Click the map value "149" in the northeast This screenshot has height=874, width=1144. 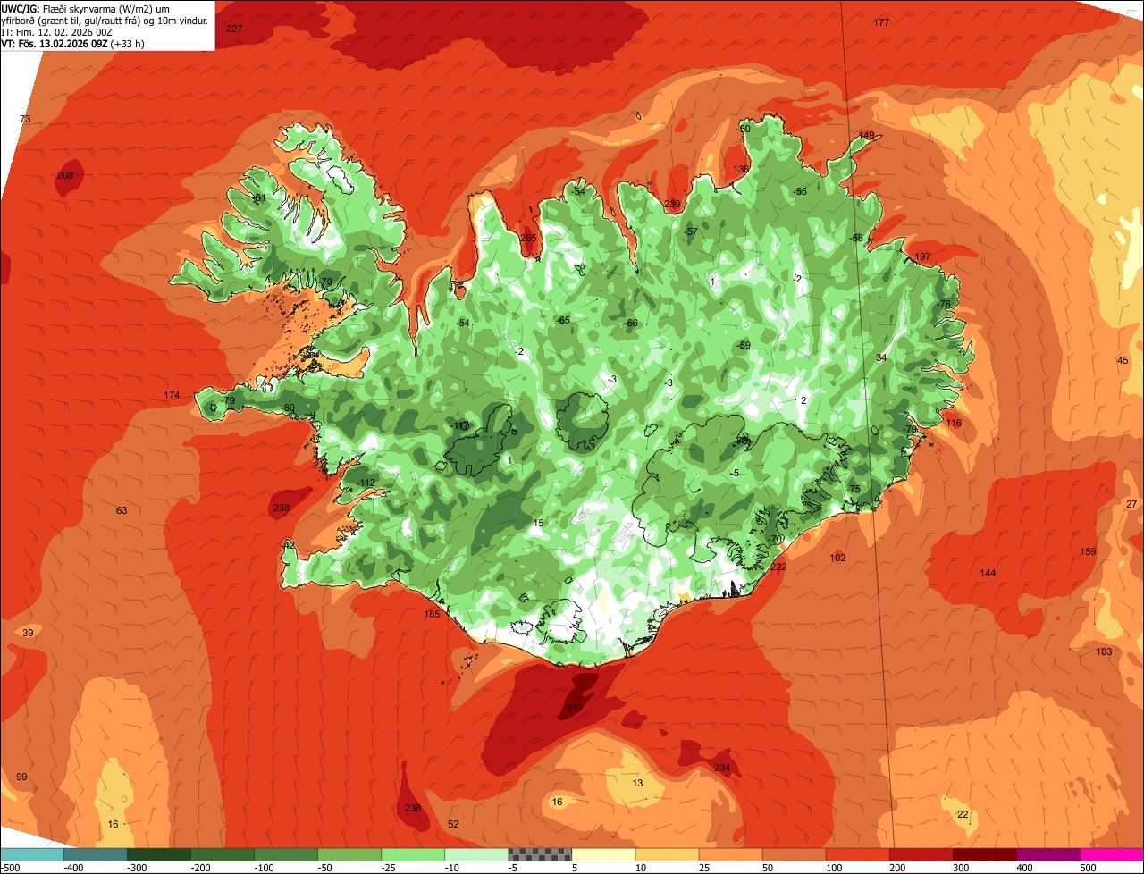click(866, 136)
